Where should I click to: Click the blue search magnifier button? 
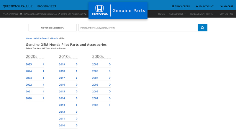pos(202,28)
